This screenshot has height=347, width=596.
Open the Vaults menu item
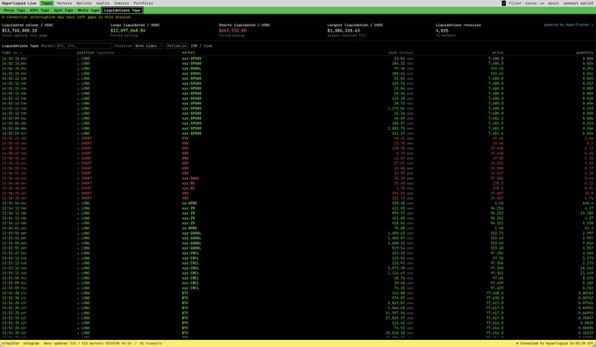pyautogui.click(x=103, y=3)
